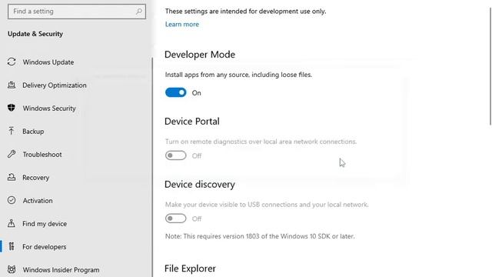The width and height of the screenshot is (492, 277).
Task: Click 'These settings are intended' text
Action: pyautogui.click(x=246, y=12)
